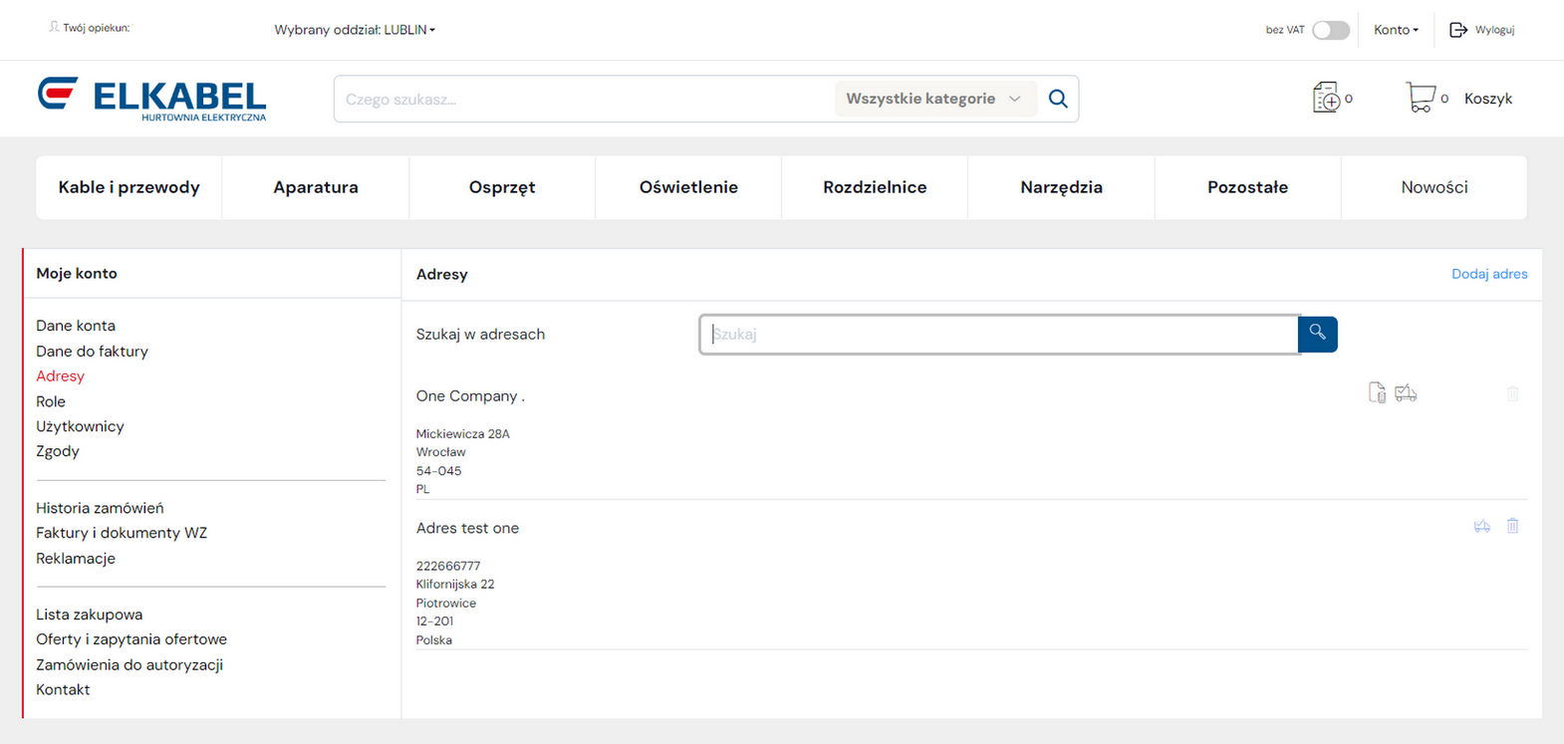Open the Kable i przewody category
Viewport: 1564px width, 744px height.
(x=129, y=187)
